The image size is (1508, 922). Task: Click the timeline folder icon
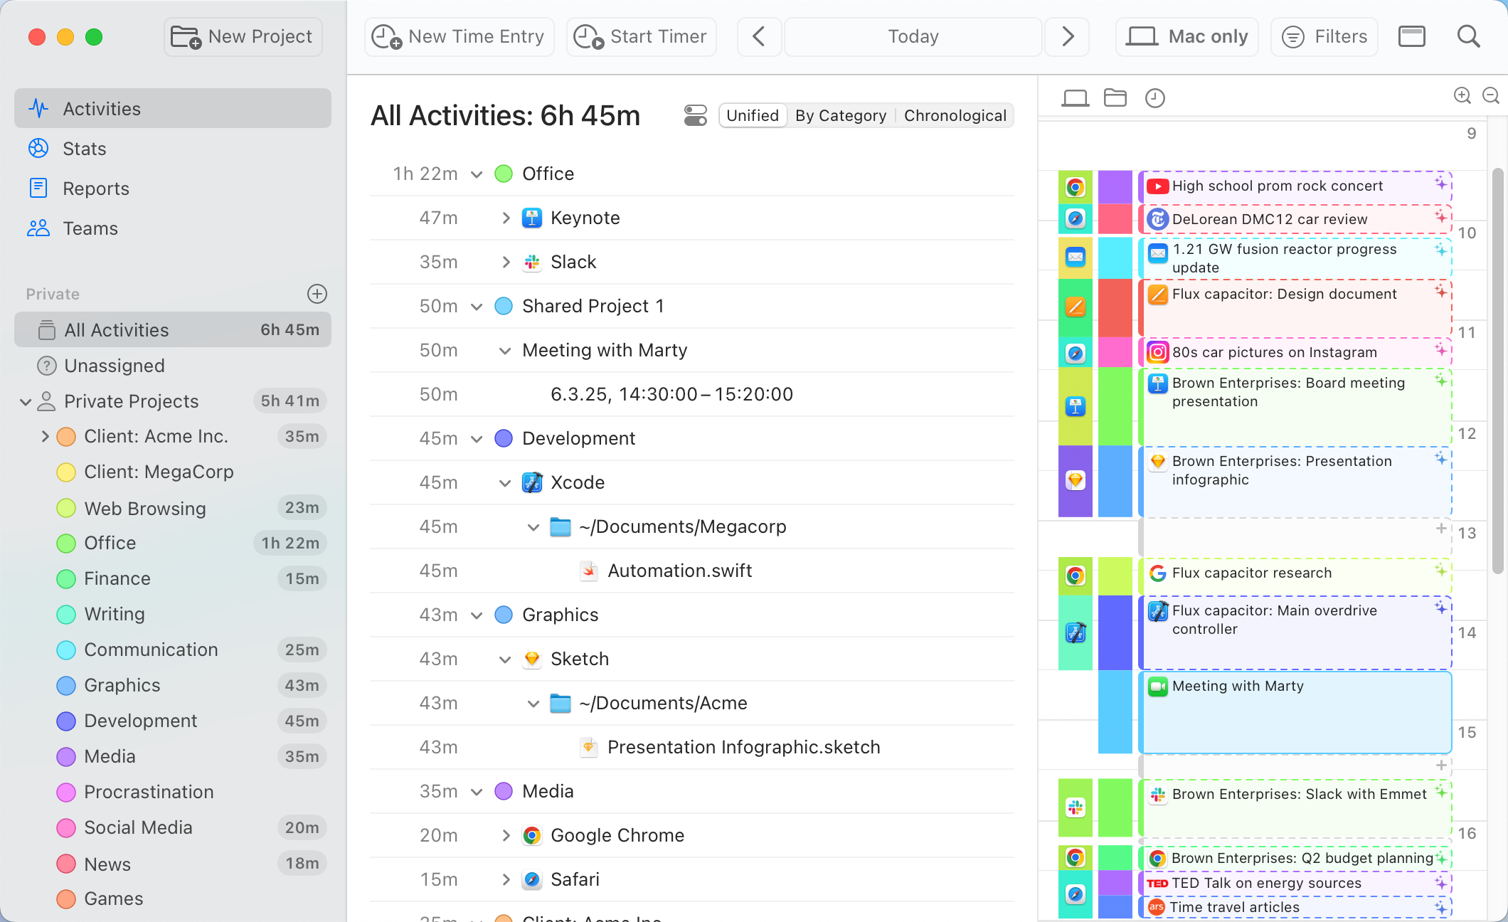point(1115,97)
